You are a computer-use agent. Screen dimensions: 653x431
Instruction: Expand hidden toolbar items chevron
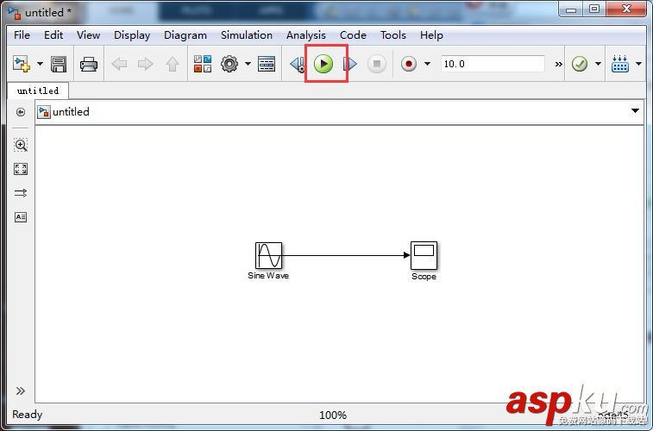pyautogui.click(x=558, y=64)
